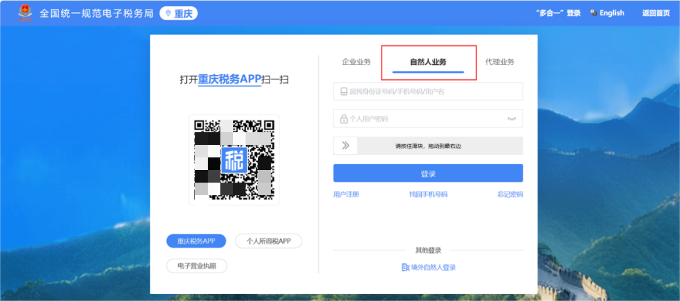Select the 重庆 location pill
This screenshot has width=680, height=301.
coord(179,13)
